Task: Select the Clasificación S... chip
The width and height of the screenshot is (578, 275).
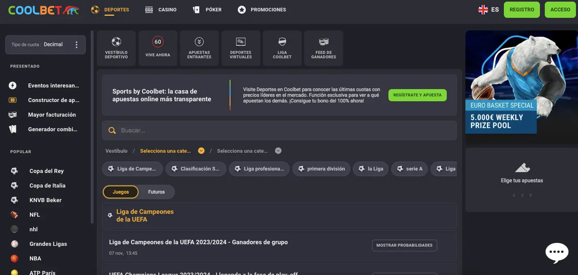Action: pos(196,169)
